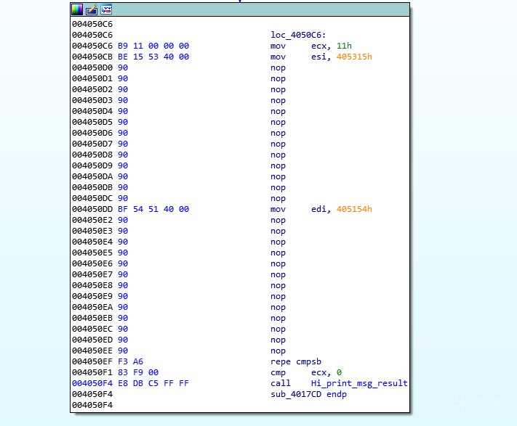Screen dimensions: 517x426
Task: Select the operand 405154h
Action: tap(354, 209)
